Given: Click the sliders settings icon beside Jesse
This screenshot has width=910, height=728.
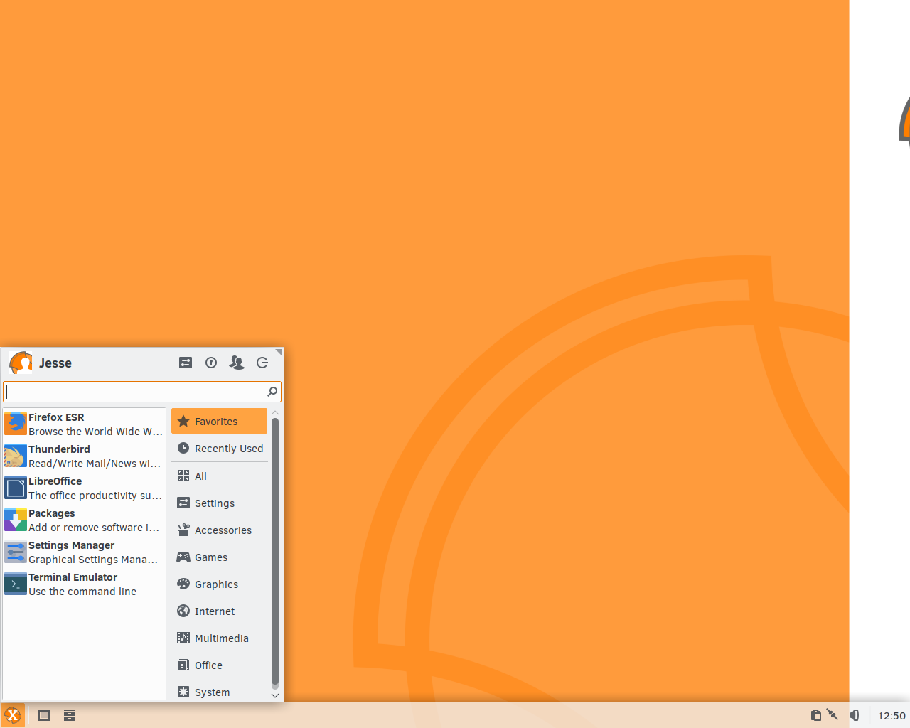Looking at the screenshot, I should click(186, 363).
